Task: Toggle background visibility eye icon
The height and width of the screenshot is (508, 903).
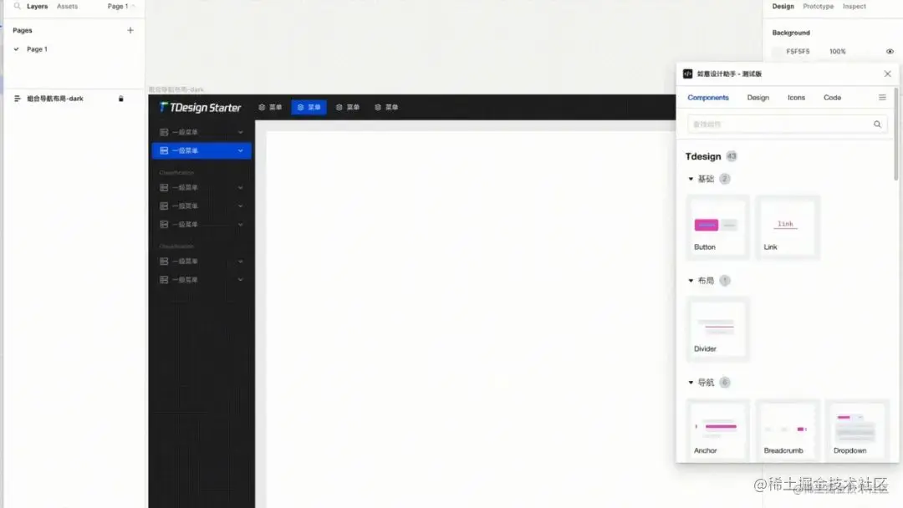Action: point(890,52)
